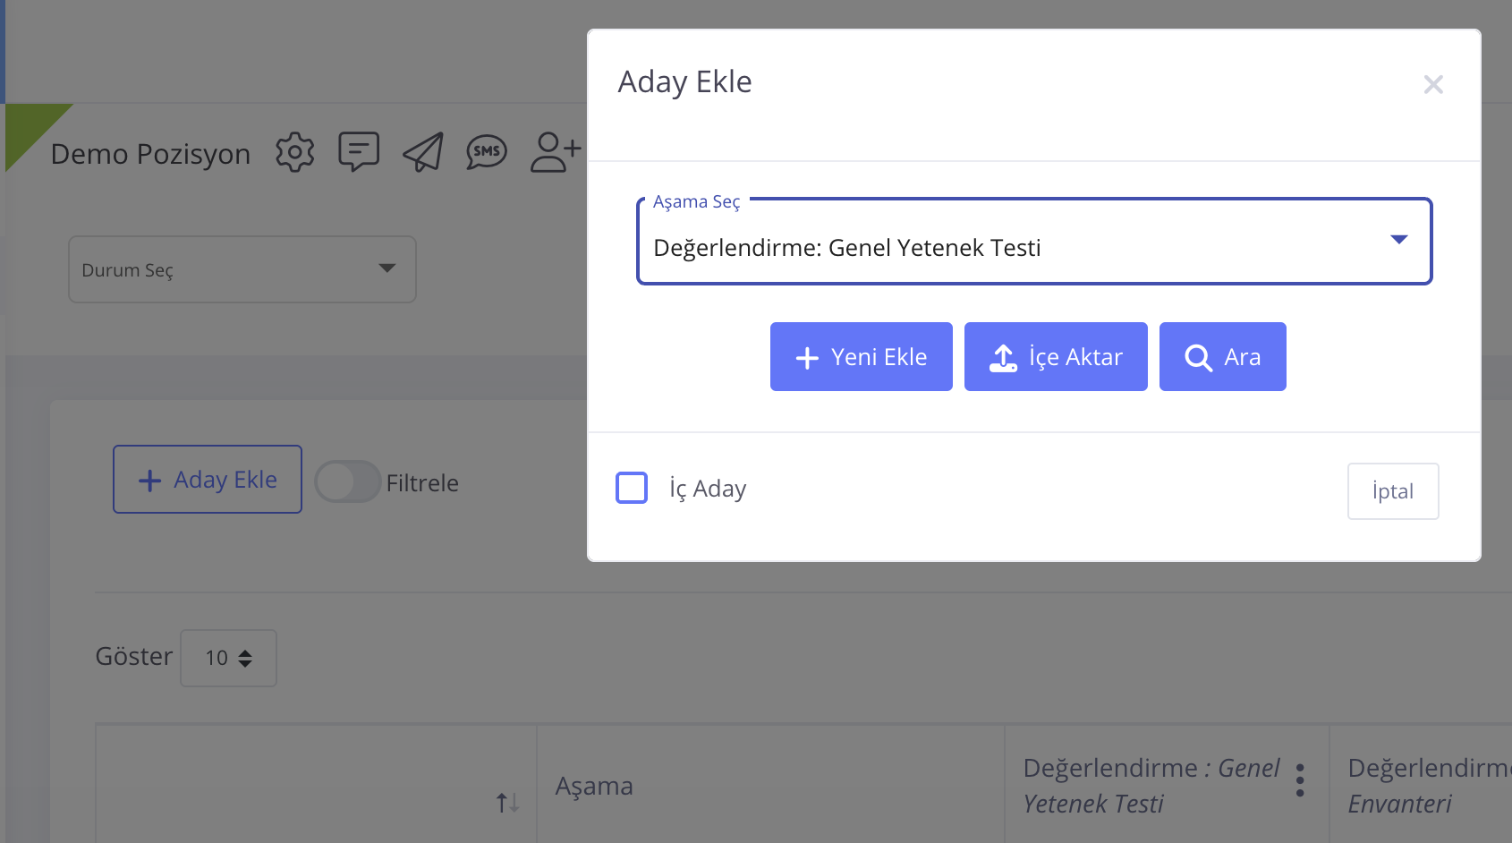
Task: Click the message comment icon
Action: pyautogui.click(x=359, y=152)
